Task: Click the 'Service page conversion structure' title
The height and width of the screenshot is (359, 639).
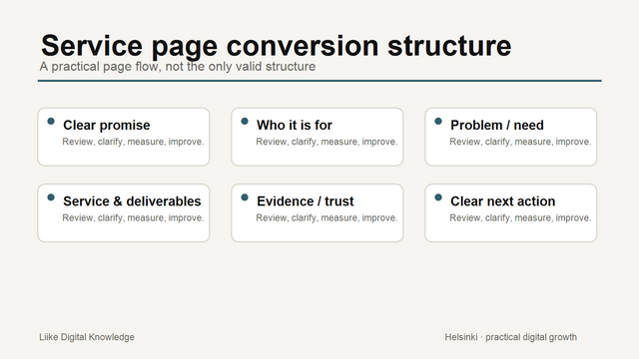Action: [x=276, y=46]
